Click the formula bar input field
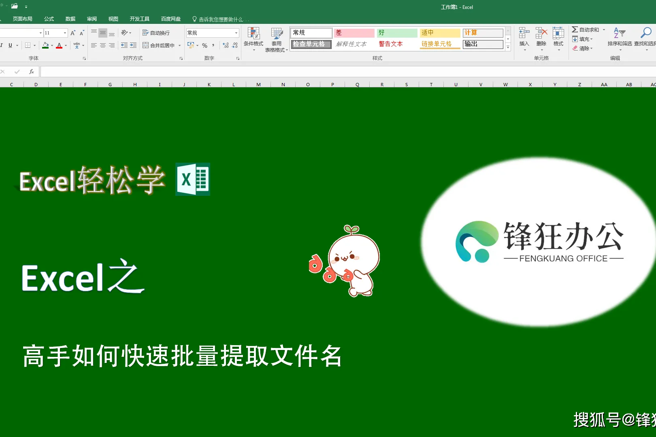Screen dimensions: 656x437 coord(348,72)
